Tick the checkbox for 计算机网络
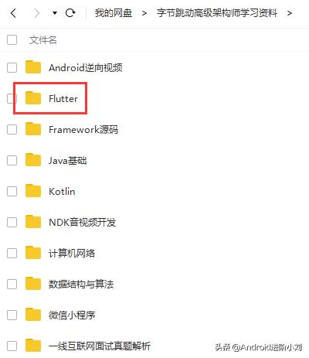The height and width of the screenshot is (358, 309). pyautogui.click(x=12, y=253)
